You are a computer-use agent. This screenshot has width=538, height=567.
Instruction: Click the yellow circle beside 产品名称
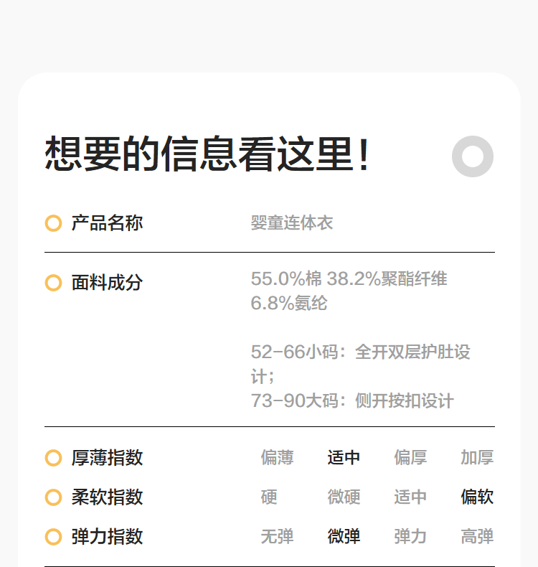point(53,223)
